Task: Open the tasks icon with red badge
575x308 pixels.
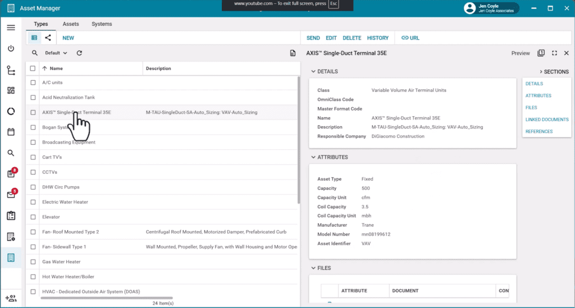Action: [x=11, y=173]
